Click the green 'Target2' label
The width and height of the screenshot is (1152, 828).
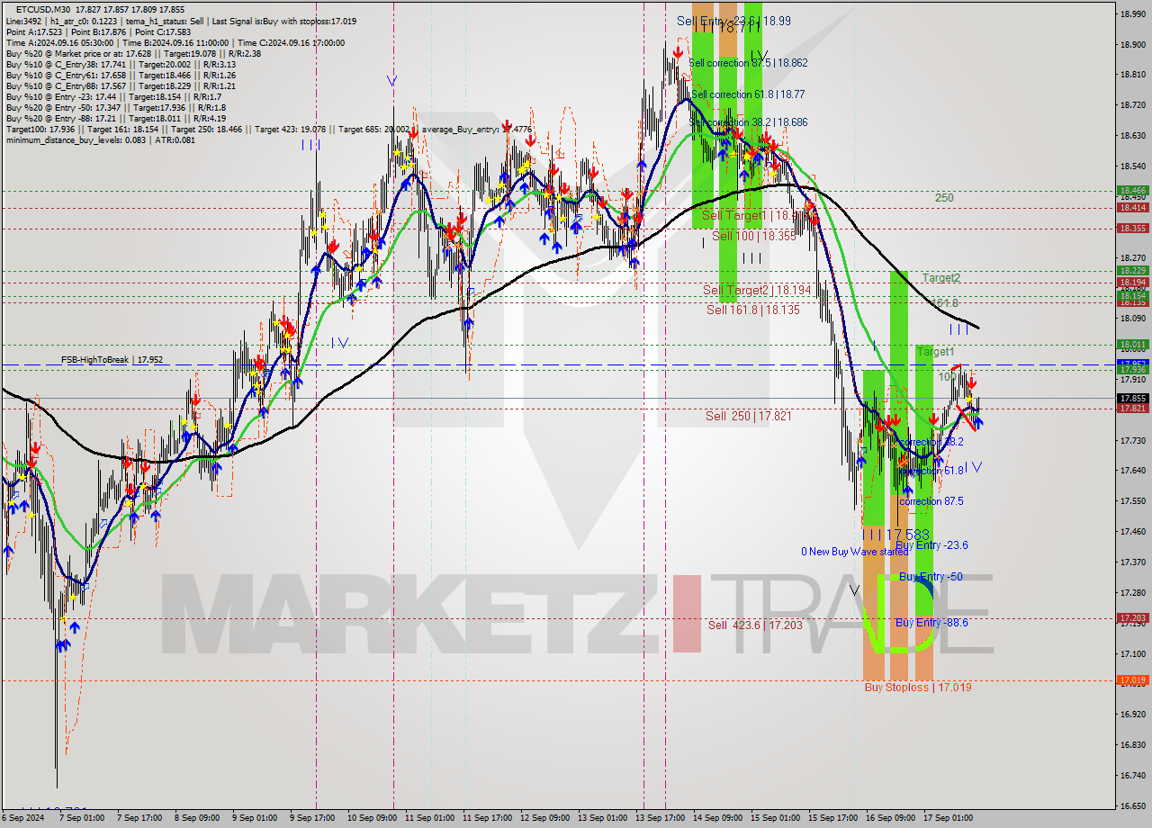click(940, 278)
